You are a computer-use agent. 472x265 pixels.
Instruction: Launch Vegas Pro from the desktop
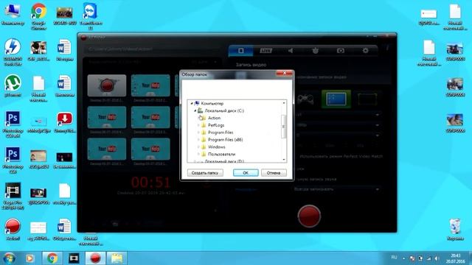pos(13,196)
